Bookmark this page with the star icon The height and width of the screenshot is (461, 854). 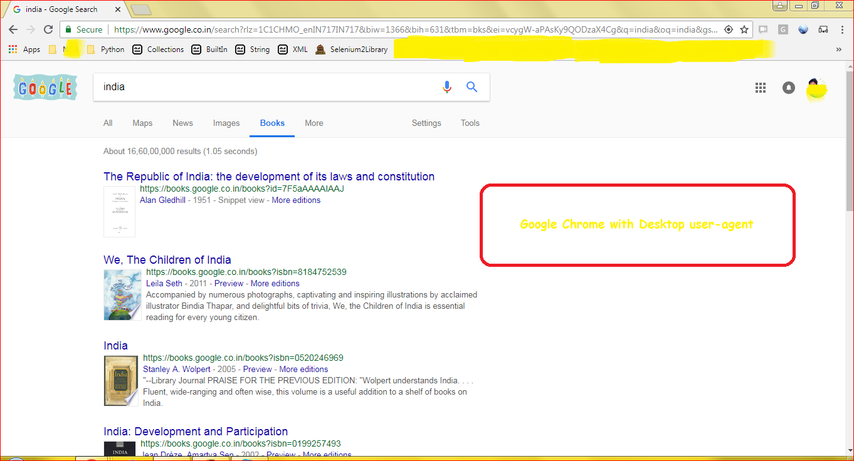coord(744,29)
